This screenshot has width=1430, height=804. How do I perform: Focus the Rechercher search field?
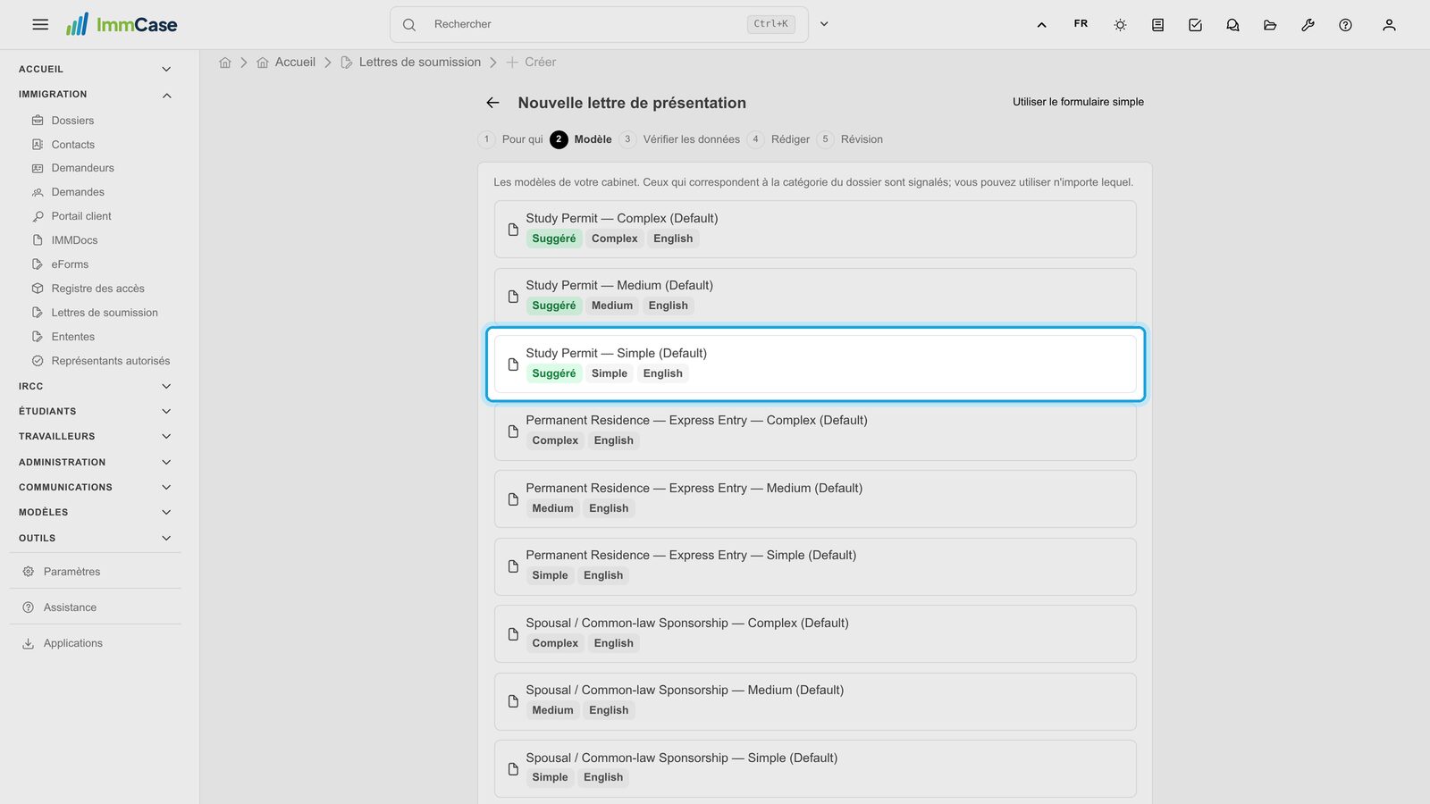(599, 24)
